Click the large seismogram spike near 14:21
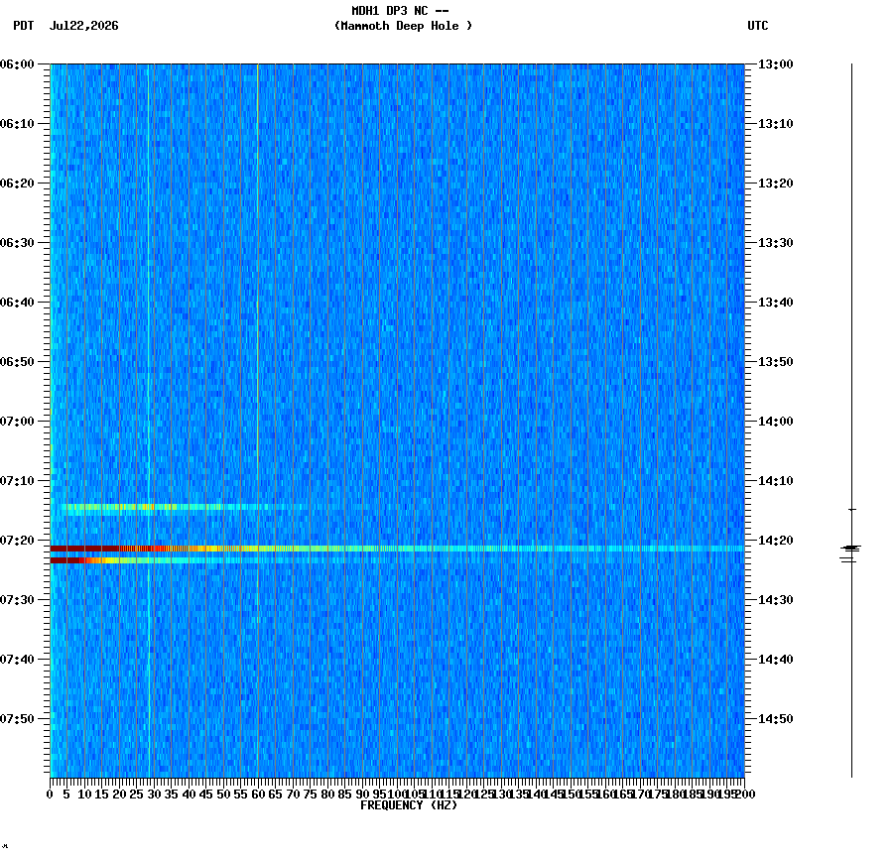Screen dimensions: 895x857 [x=850, y=549]
